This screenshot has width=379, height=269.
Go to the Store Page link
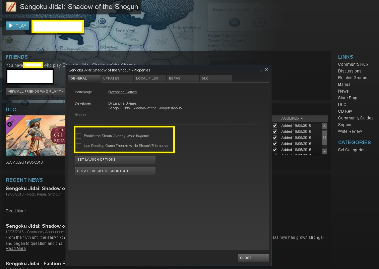point(348,98)
